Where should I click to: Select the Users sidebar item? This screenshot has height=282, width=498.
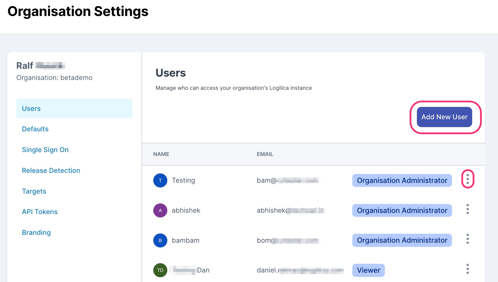pos(74,109)
